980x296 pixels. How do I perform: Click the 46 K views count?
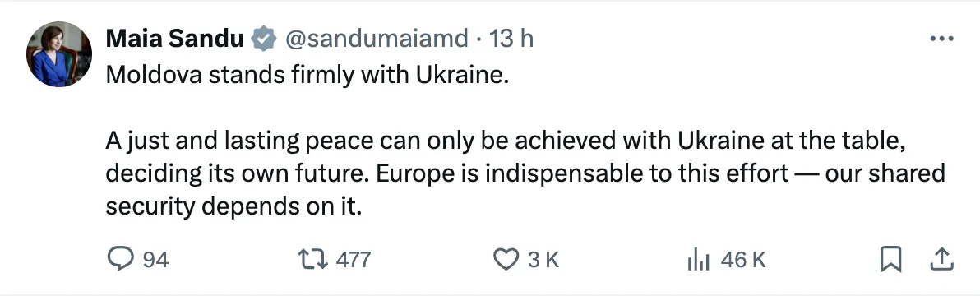click(743, 260)
